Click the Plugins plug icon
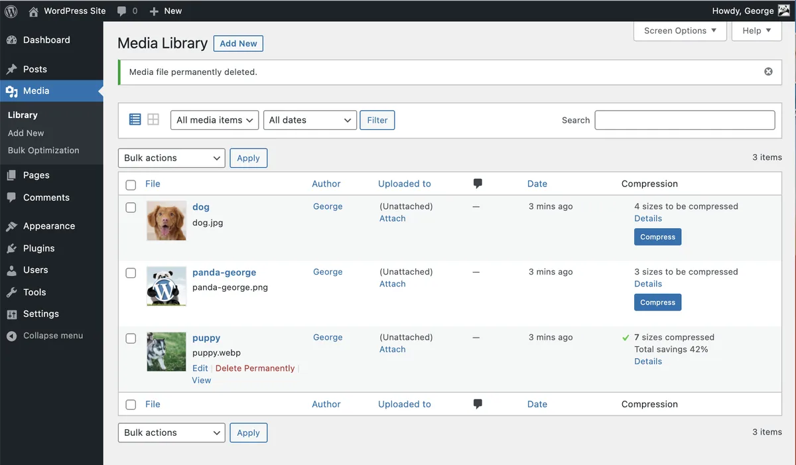This screenshot has width=796, height=465. (11, 248)
